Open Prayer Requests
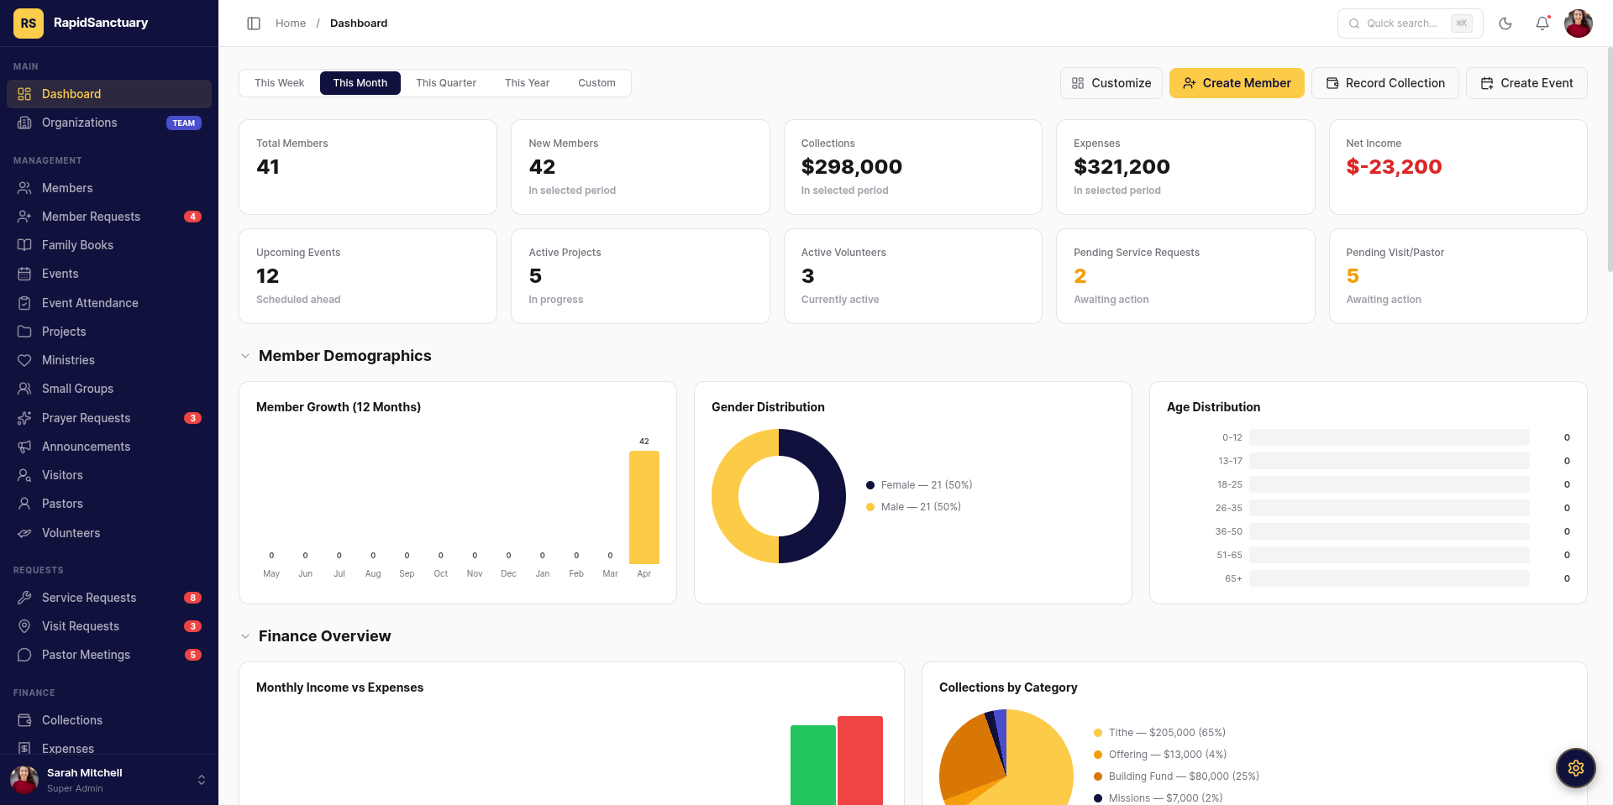 (109, 418)
